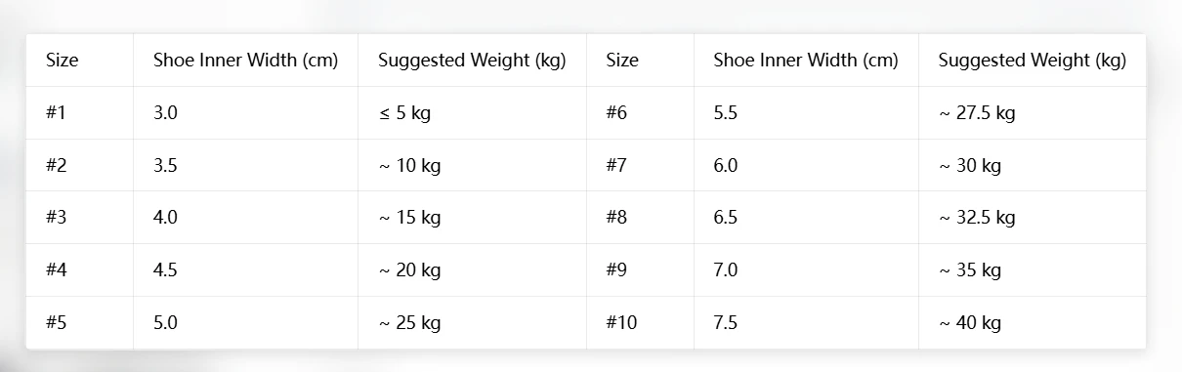Image resolution: width=1182 pixels, height=372 pixels.
Task: Select the size #10 cell
Action: click(640, 322)
